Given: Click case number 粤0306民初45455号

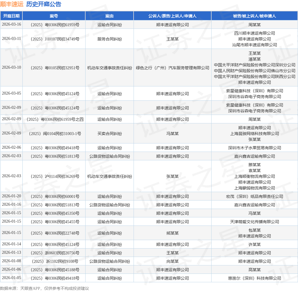Looking at the screenshot, I should (x=55, y=222).
